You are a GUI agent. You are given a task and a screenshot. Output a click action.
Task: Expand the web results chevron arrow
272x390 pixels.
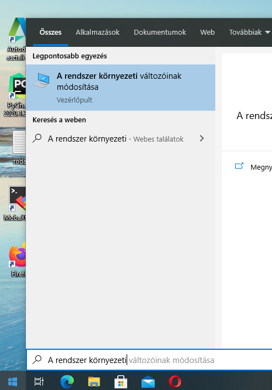click(202, 139)
